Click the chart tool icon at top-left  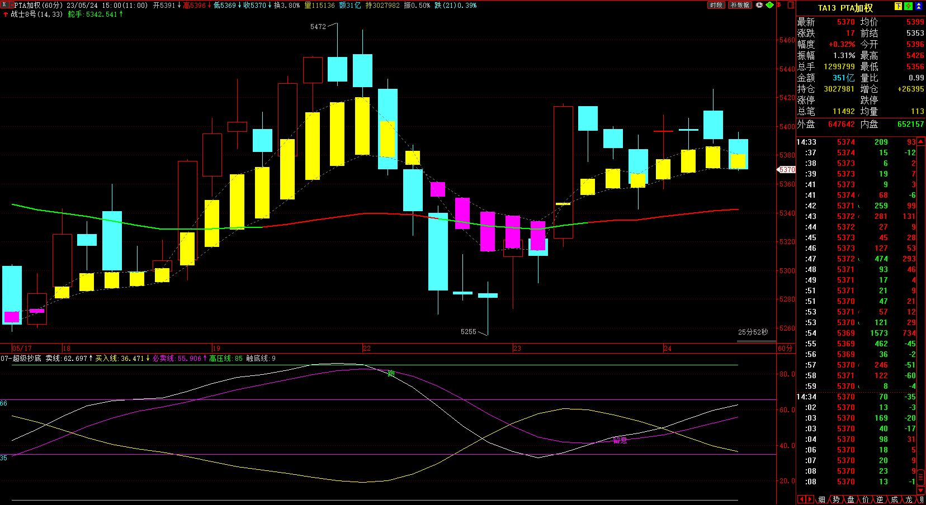coord(4,5)
